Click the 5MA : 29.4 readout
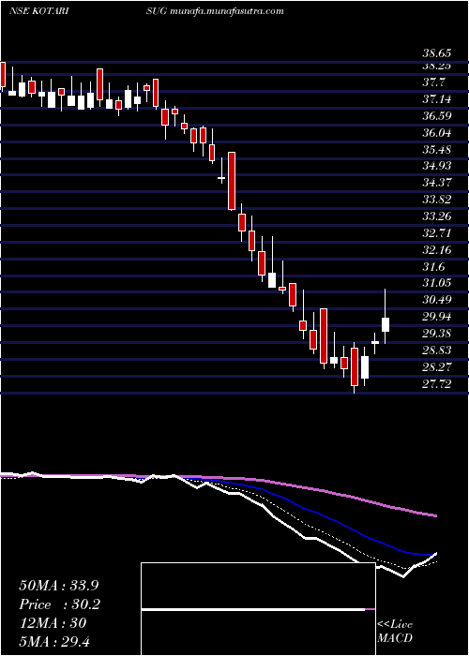 point(54,642)
